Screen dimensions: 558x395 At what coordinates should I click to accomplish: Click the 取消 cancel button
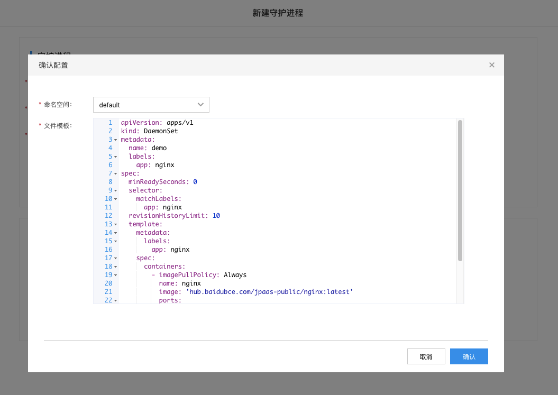426,356
